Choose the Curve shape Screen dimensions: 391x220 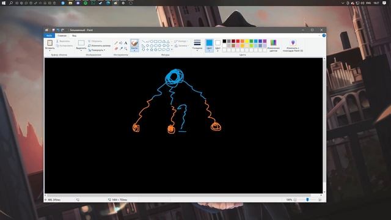(x=147, y=42)
